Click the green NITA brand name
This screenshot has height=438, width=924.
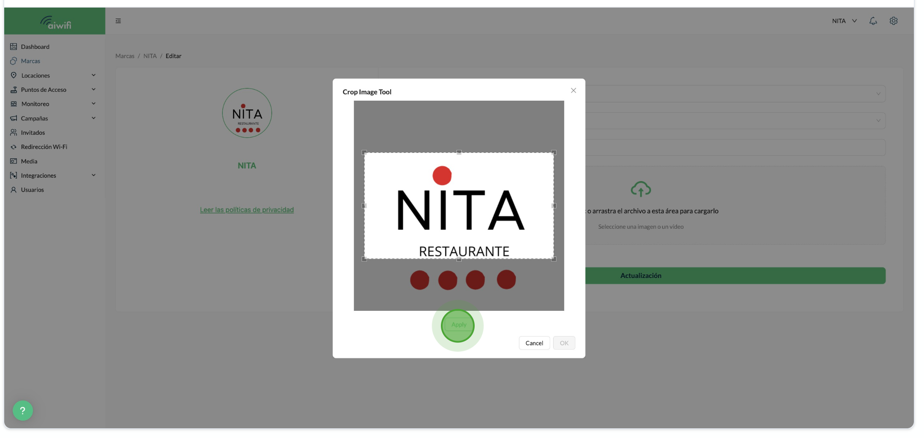point(247,166)
